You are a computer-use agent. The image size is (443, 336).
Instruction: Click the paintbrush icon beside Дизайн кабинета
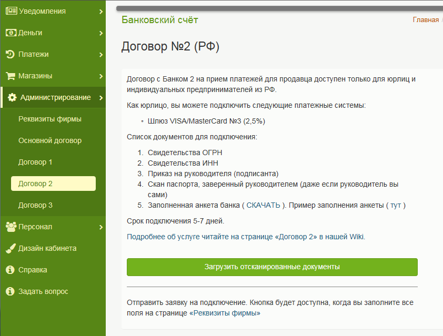pyautogui.click(x=9, y=248)
